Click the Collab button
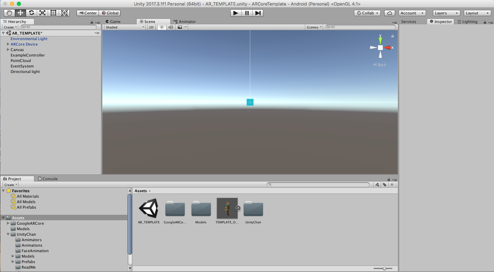This screenshot has height=272, width=494. click(367, 13)
